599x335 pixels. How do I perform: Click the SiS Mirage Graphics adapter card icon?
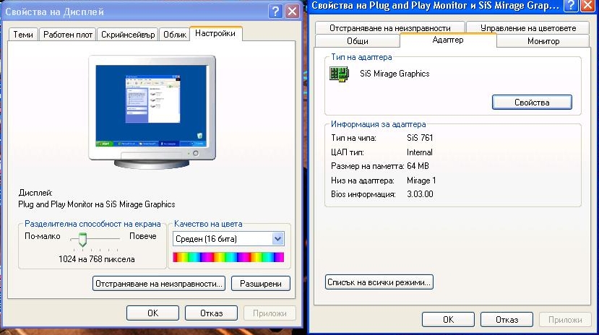click(339, 74)
